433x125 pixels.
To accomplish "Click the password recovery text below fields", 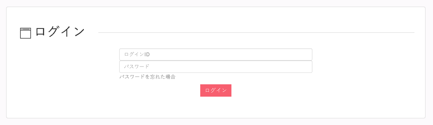I will (x=147, y=77).
